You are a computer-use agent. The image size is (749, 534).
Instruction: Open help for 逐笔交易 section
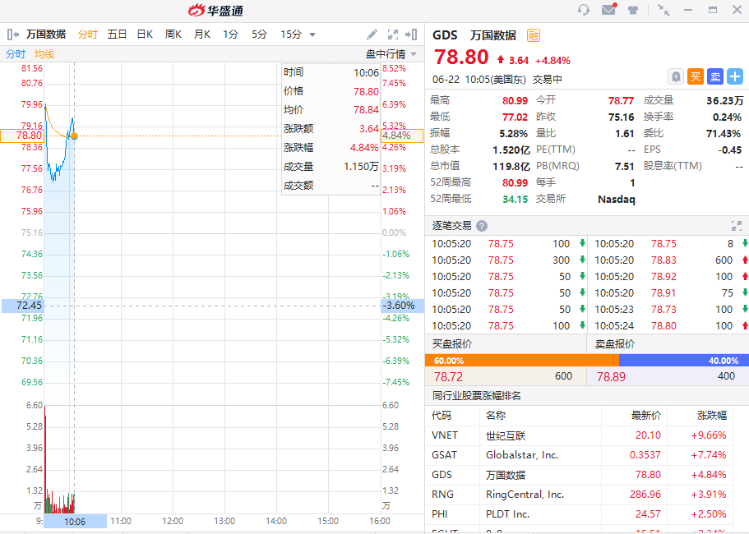point(482,226)
